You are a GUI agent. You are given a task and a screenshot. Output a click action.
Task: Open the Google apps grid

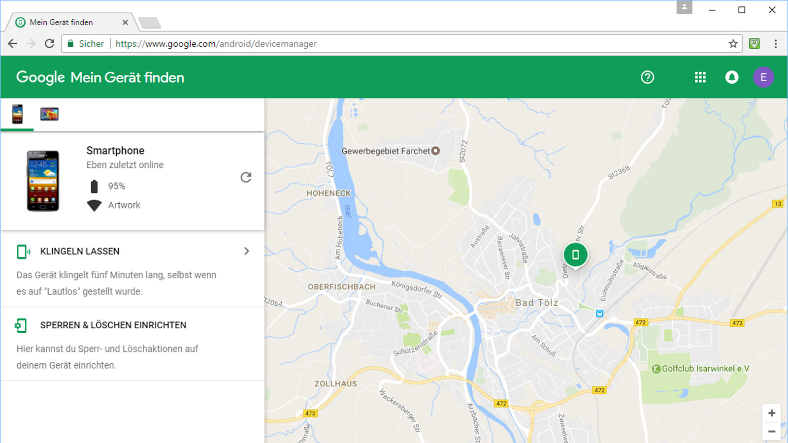(700, 77)
